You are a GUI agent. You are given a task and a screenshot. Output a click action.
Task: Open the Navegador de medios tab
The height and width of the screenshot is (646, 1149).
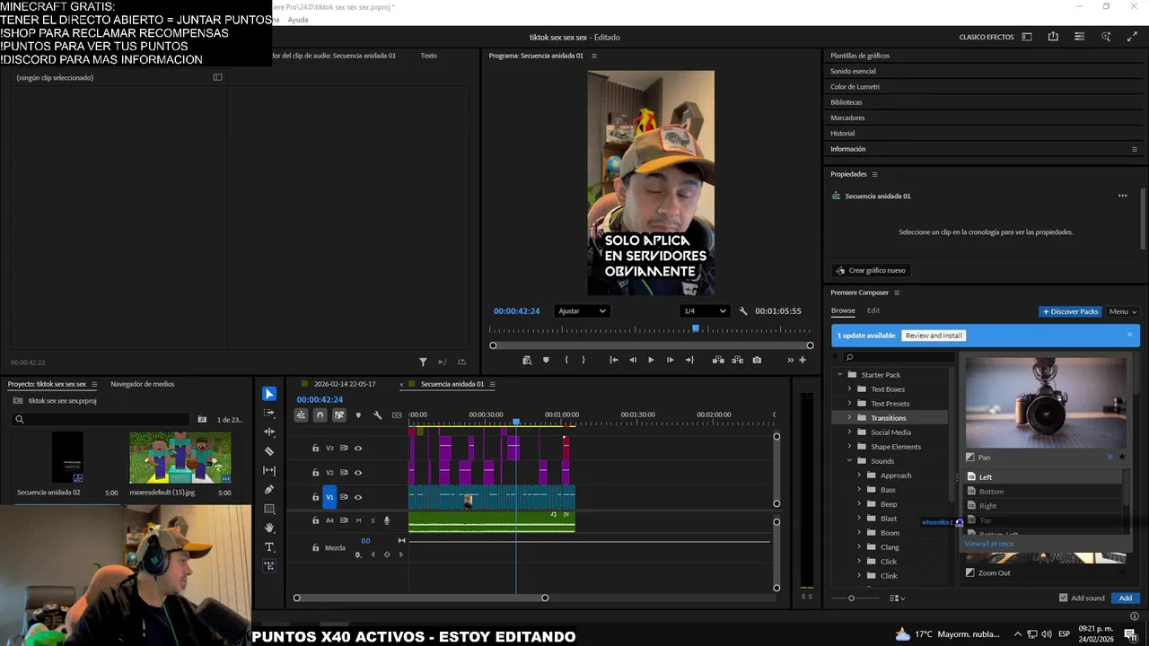(x=143, y=384)
